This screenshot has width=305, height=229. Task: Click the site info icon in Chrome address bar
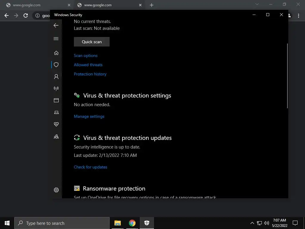pyautogui.click(x=38, y=16)
